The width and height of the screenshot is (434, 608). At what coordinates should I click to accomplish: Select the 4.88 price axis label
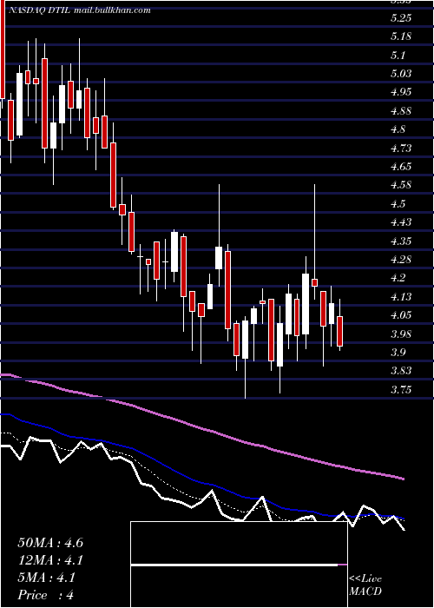[401, 111]
